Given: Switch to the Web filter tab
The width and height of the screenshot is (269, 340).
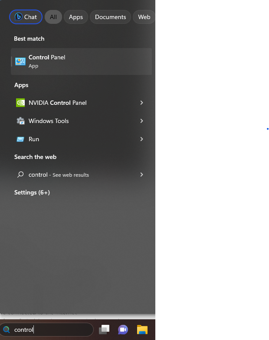Looking at the screenshot, I should tap(144, 17).
